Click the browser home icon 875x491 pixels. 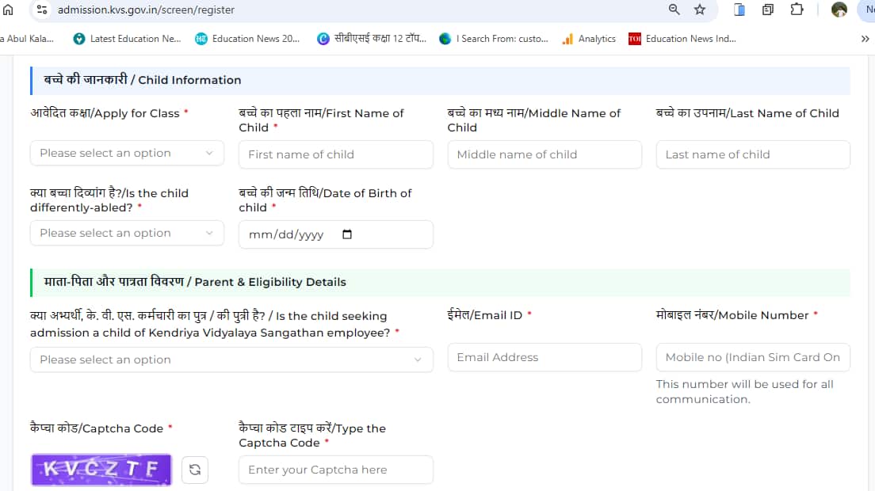coord(9,10)
